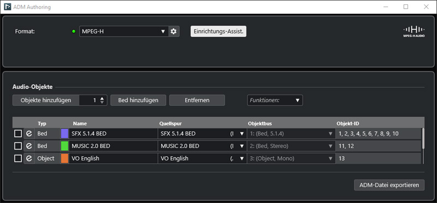Open the MPEG-H format dropdown
Image resolution: width=437 pixels, height=203 pixels.
pyautogui.click(x=124, y=32)
